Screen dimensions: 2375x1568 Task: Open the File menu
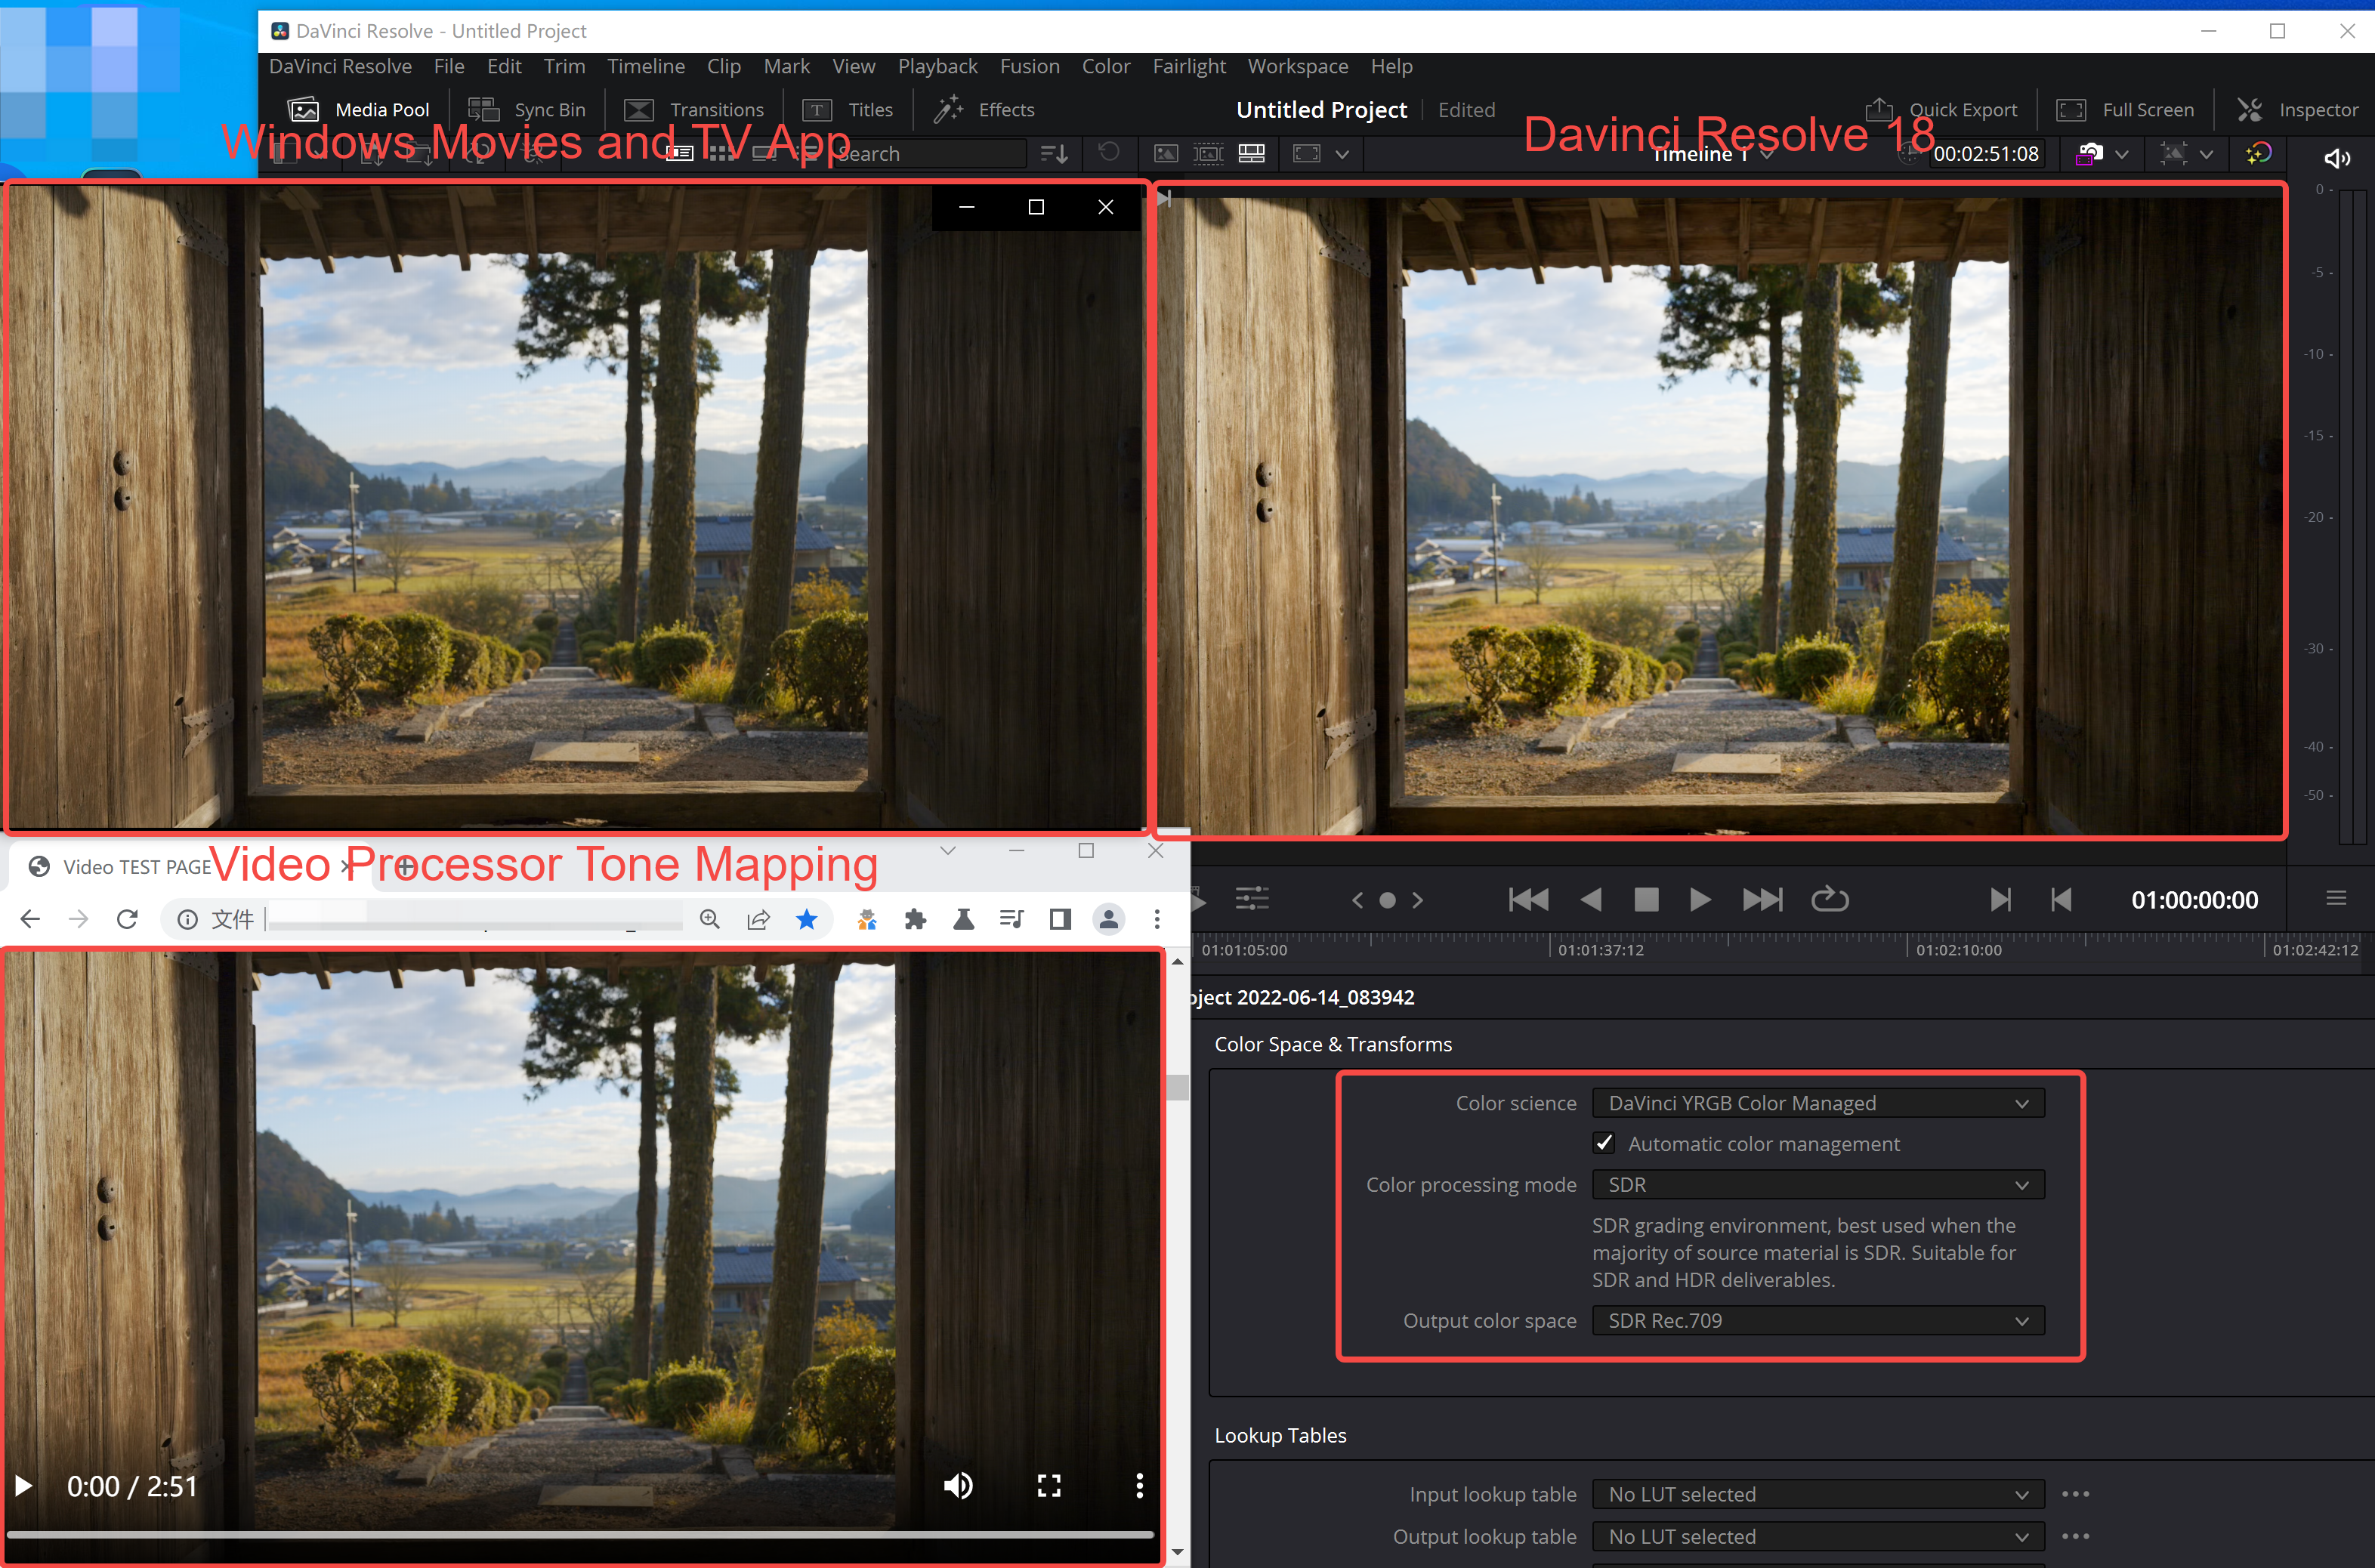pos(449,66)
